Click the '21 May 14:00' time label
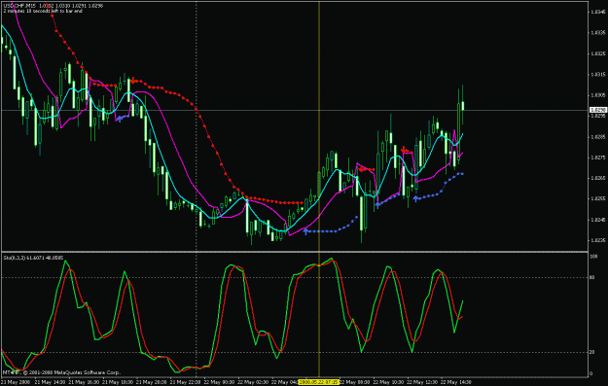This screenshot has height=386, width=608. [49, 382]
